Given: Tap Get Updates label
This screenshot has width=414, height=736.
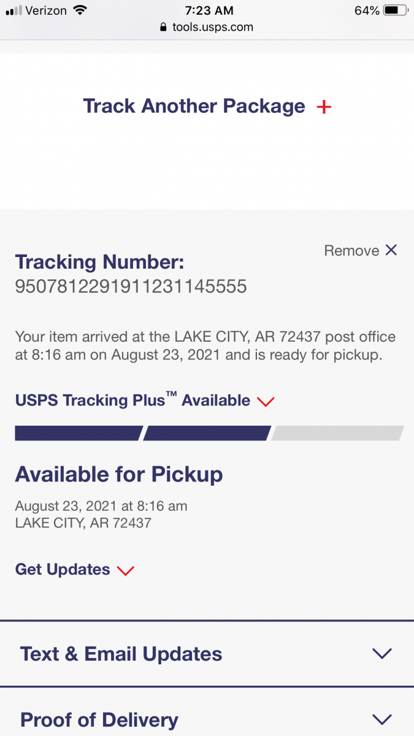Looking at the screenshot, I should 63,569.
